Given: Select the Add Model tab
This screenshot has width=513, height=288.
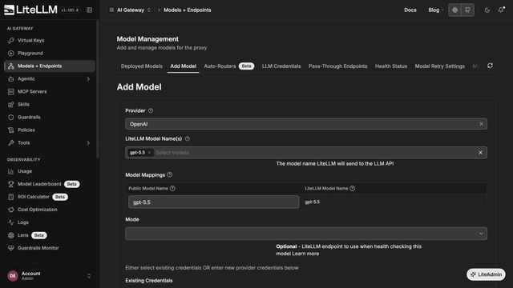Looking at the screenshot, I should click(184, 66).
